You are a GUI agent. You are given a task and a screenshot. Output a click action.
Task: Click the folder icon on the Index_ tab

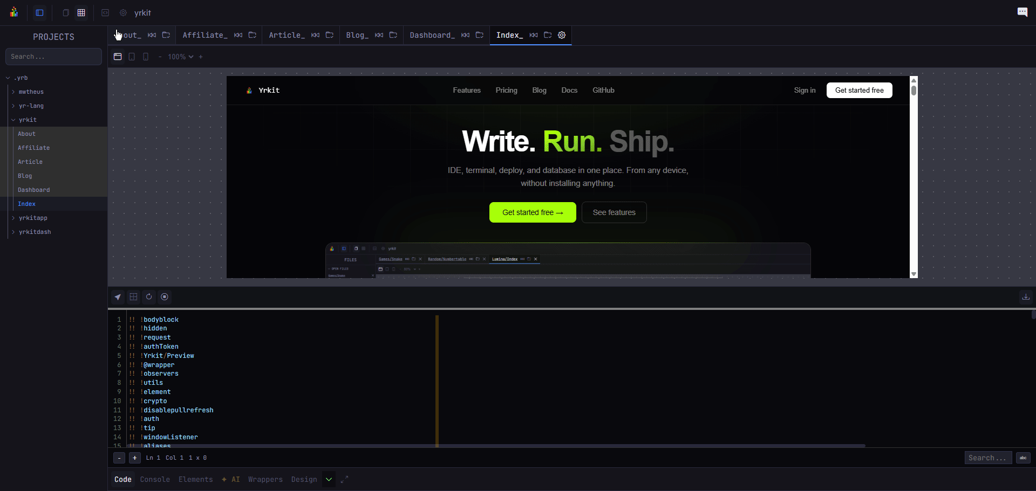[548, 35]
